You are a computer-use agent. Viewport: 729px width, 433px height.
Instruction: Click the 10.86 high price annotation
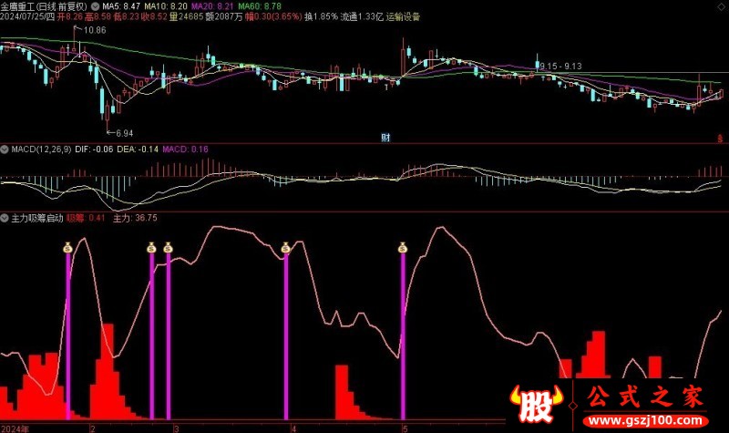pos(95,30)
